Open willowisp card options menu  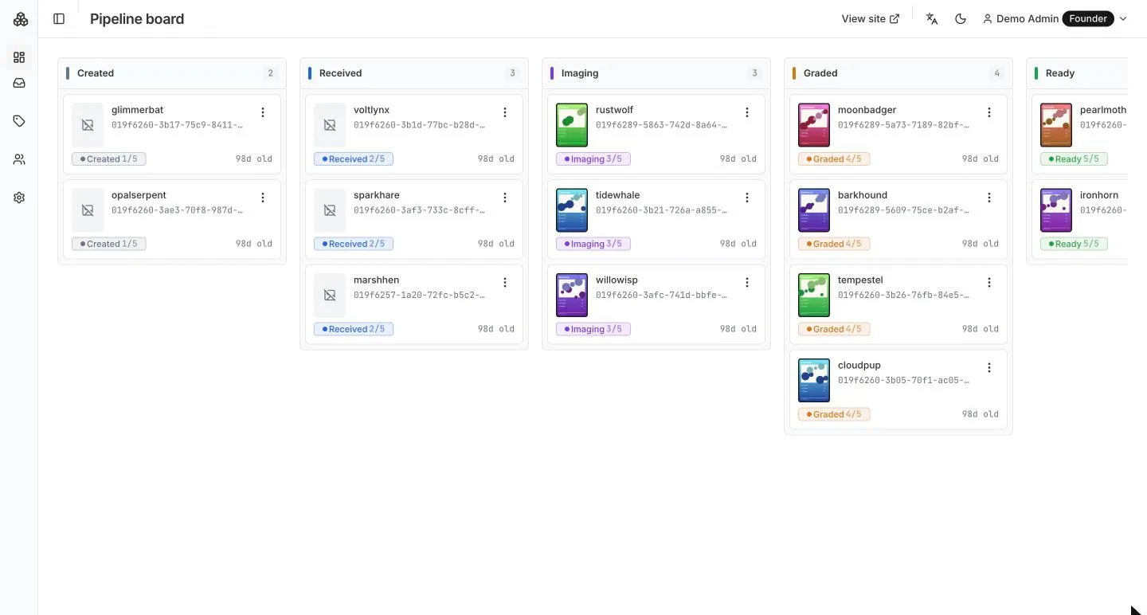747,283
